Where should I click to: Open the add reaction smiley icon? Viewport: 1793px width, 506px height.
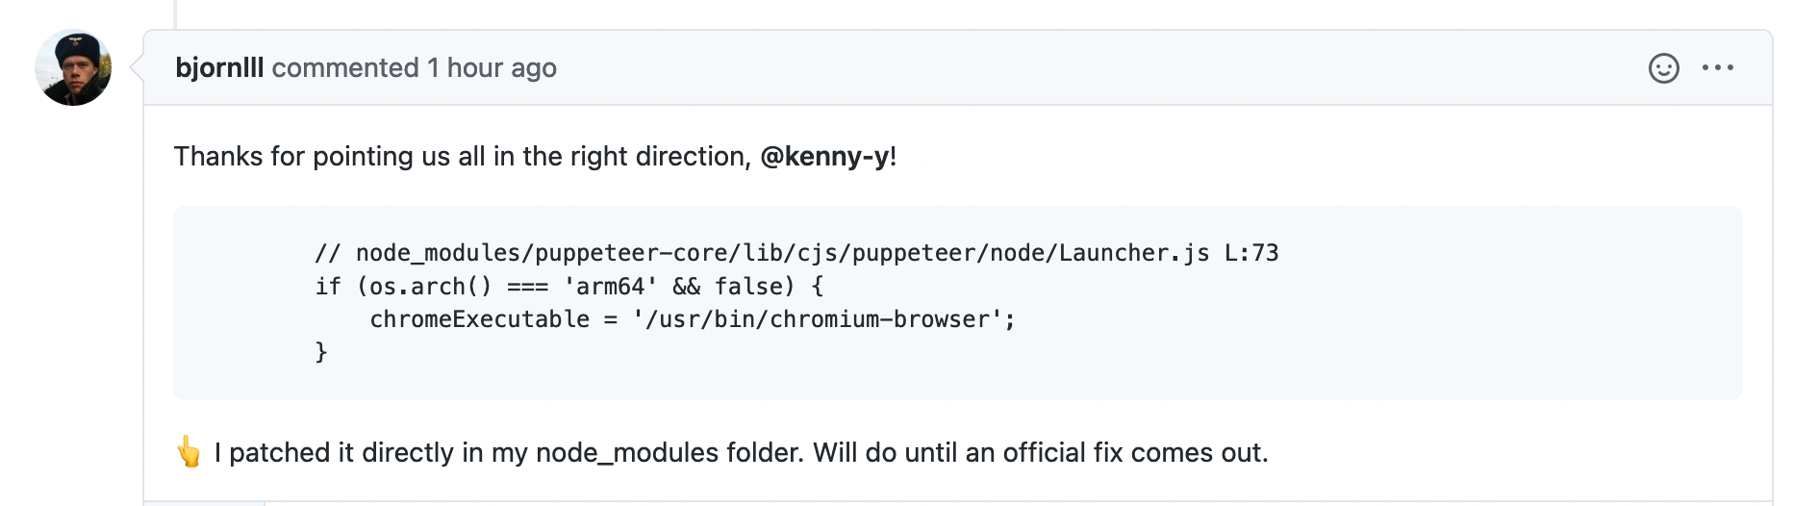[x=1663, y=68]
